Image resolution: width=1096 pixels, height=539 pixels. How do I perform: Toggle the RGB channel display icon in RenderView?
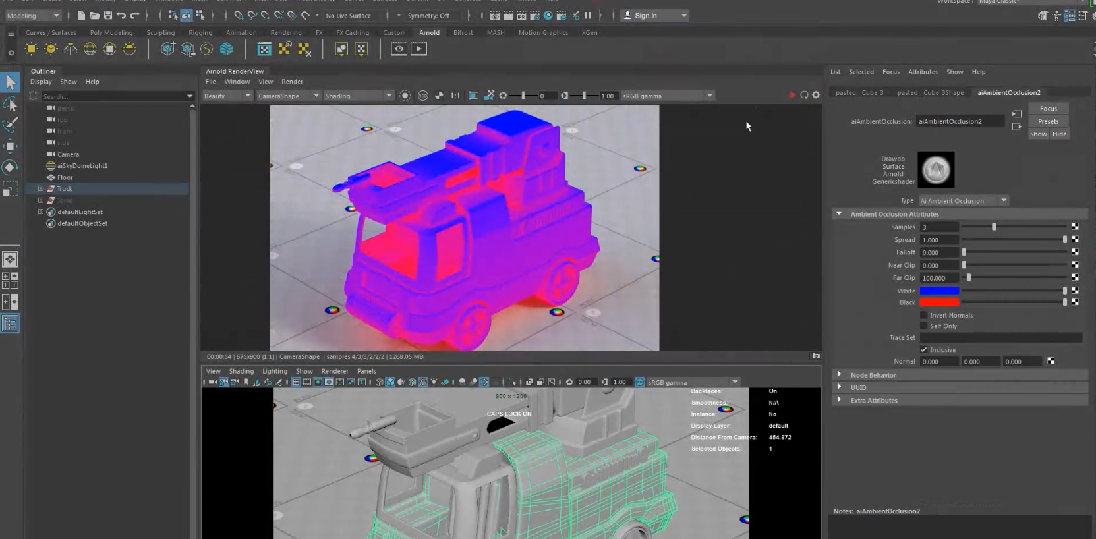point(423,96)
